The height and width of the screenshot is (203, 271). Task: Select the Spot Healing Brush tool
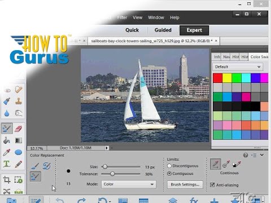(19, 90)
